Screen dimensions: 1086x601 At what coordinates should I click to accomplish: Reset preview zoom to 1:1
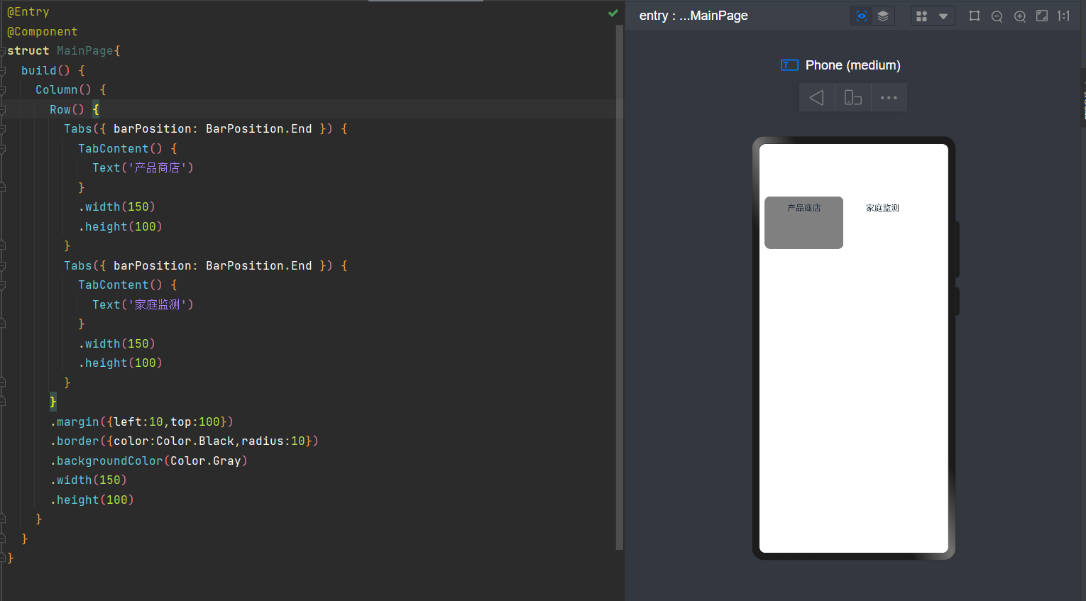(x=1063, y=16)
